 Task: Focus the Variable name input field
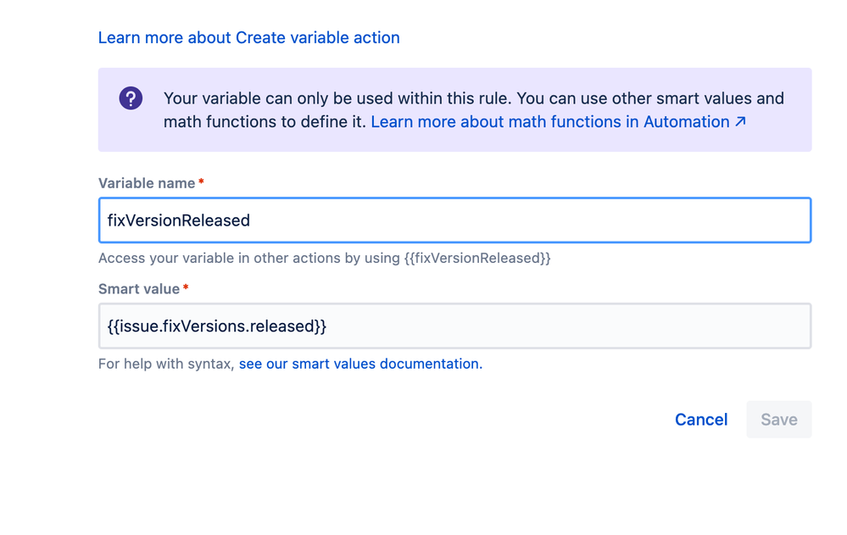point(454,220)
